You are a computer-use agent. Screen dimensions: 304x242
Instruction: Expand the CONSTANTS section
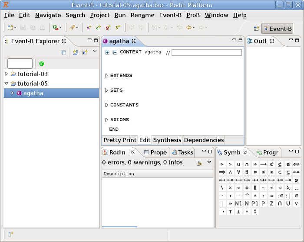pyautogui.click(x=106, y=105)
